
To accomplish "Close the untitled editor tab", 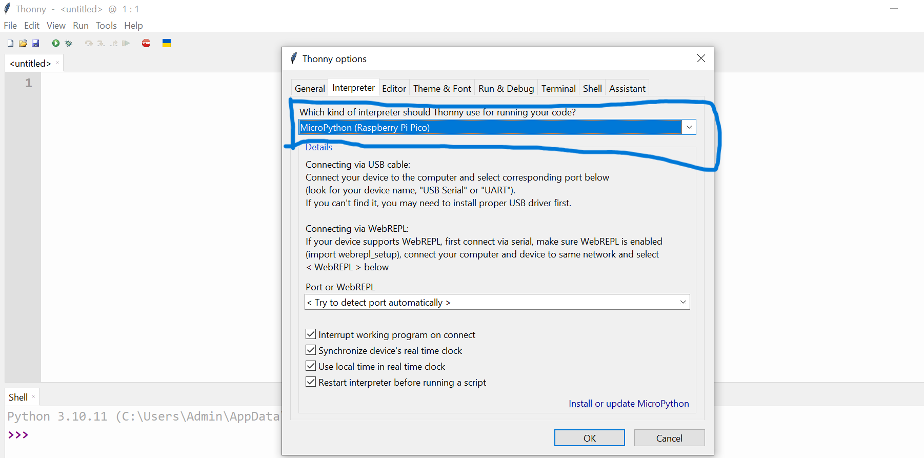I will click(57, 63).
